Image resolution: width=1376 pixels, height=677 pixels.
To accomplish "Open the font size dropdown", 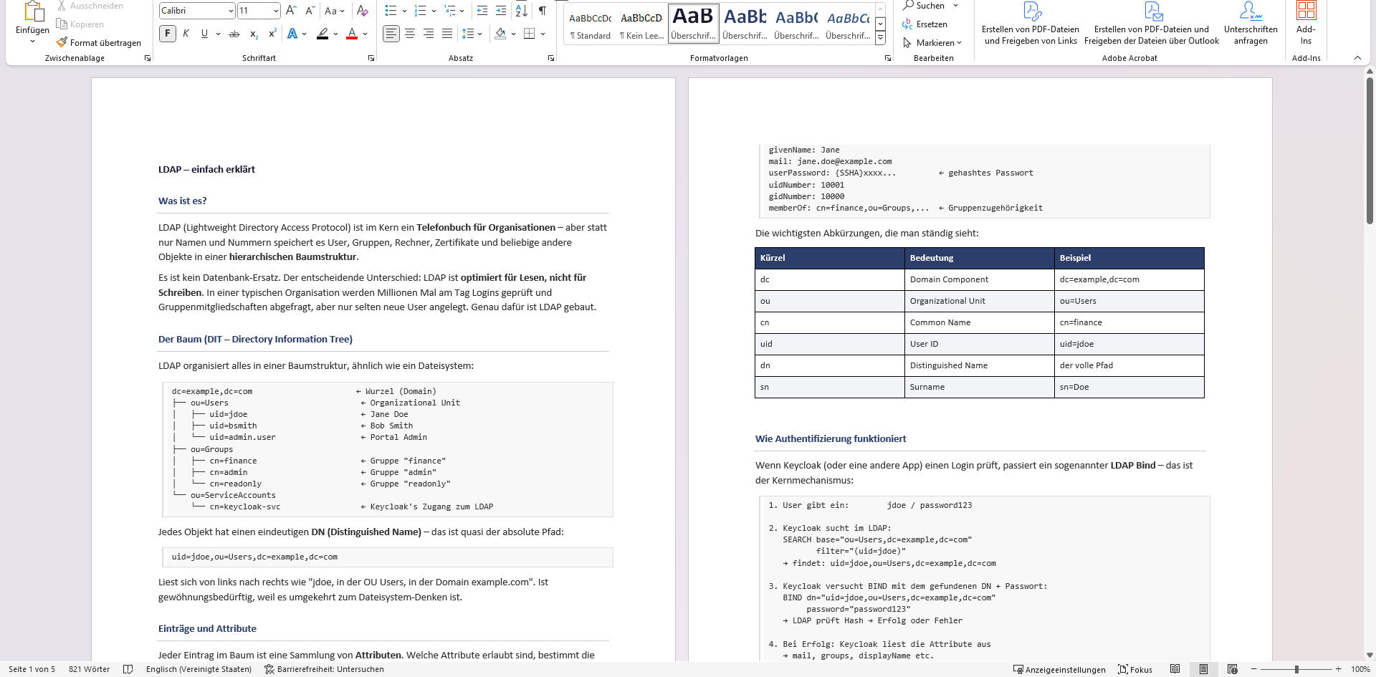I will point(276,11).
